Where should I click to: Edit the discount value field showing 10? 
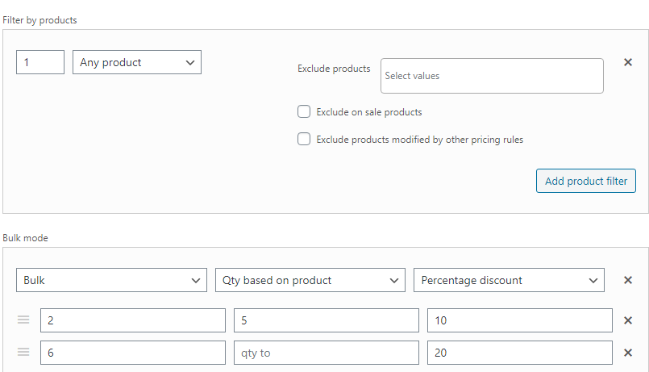point(520,320)
